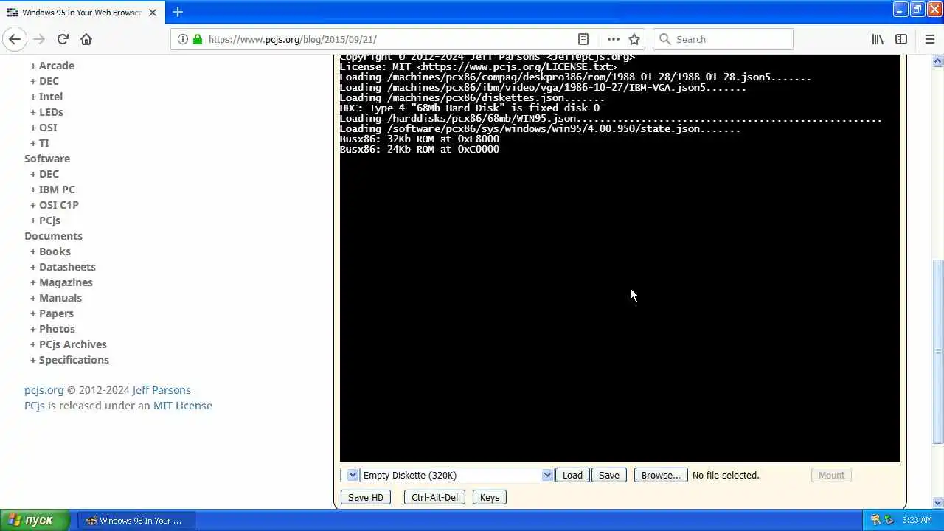This screenshot has height=531, width=944.
Task: Show sidebars icon
Action: pos(901,39)
